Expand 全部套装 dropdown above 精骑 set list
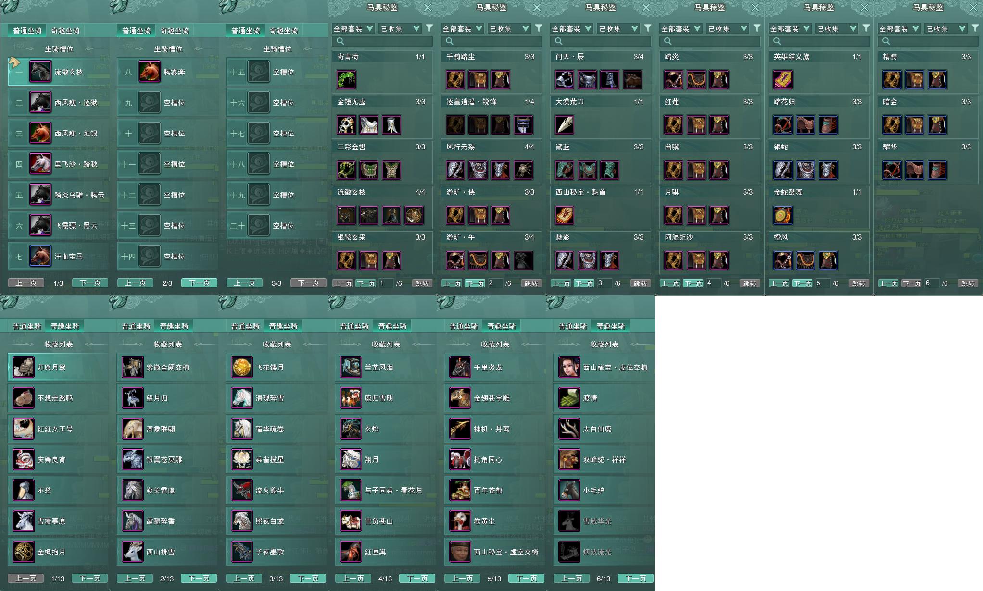This screenshot has height=591, width=983. coord(899,29)
